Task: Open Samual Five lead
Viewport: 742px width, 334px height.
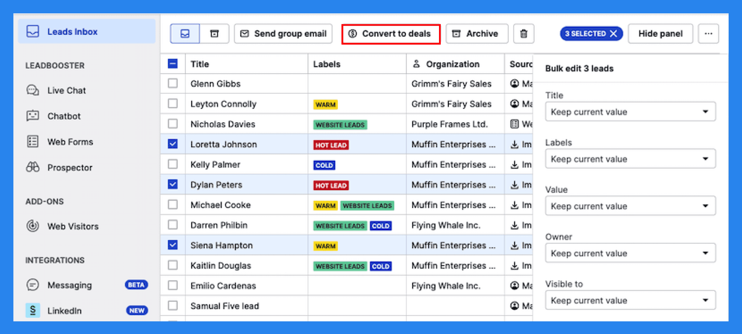Action: pos(224,306)
